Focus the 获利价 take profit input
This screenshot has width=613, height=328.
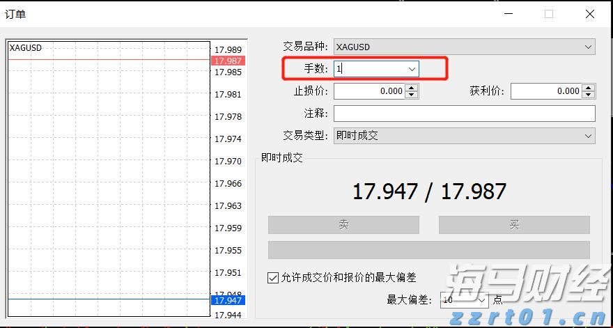(x=546, y=91)
